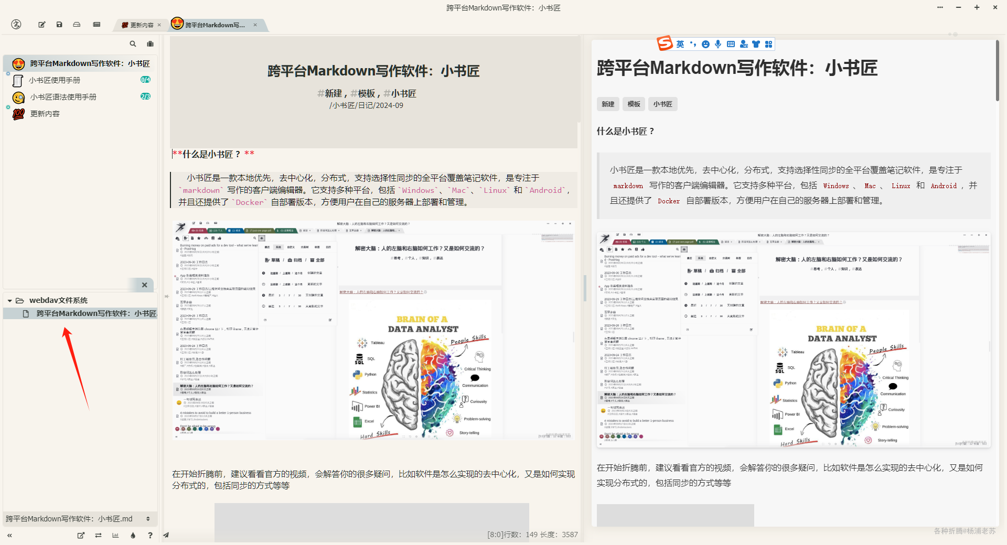This screenshot has height=545, width=1007.
Task: Click the screenshot image in preview pane
Action: (794, 340)
